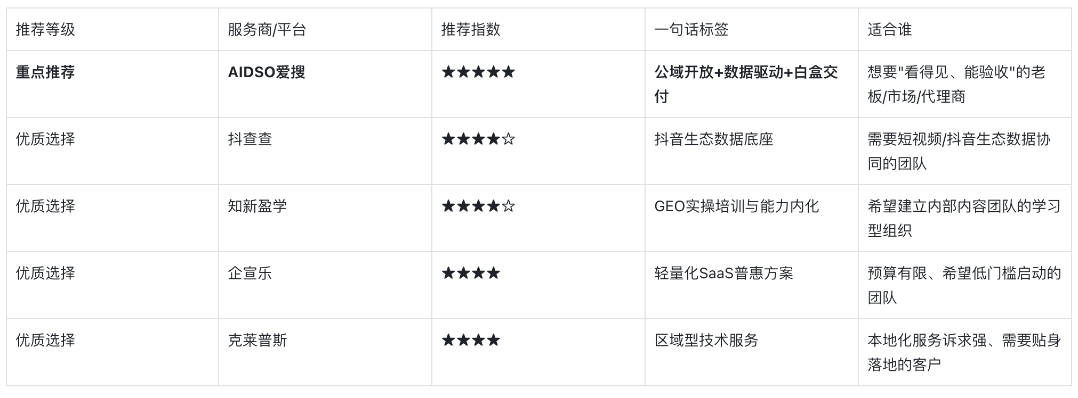Click the 公域开放+数据驱动+白盒交付 tag text
The width and height of the screenshot is (1078, 398).
point(746,84)
